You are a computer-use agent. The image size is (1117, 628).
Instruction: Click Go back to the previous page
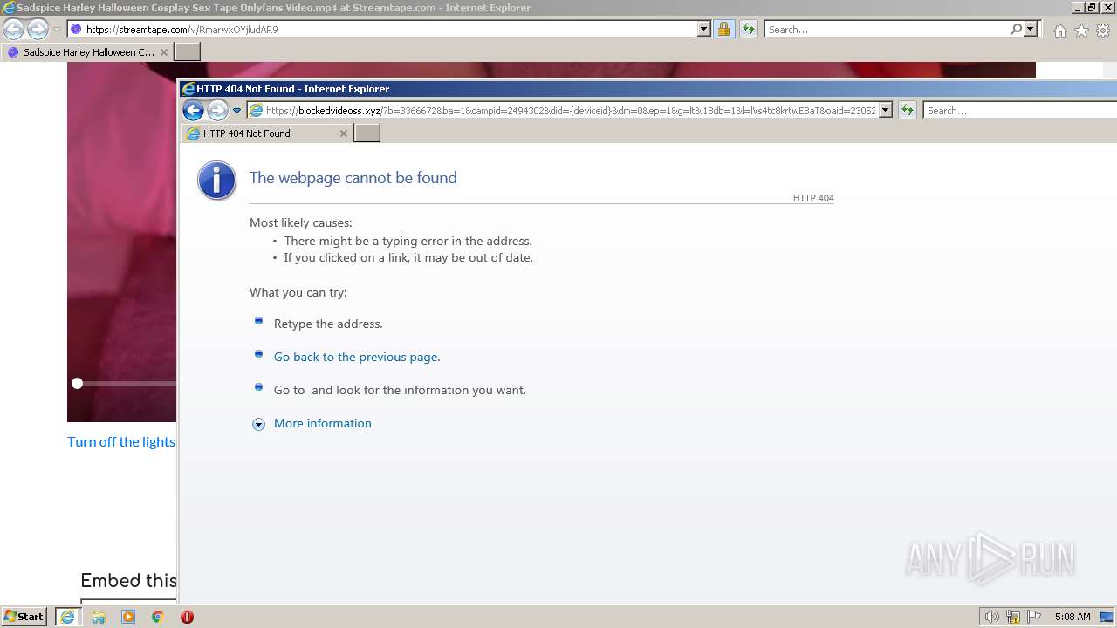tap(356, 357)
